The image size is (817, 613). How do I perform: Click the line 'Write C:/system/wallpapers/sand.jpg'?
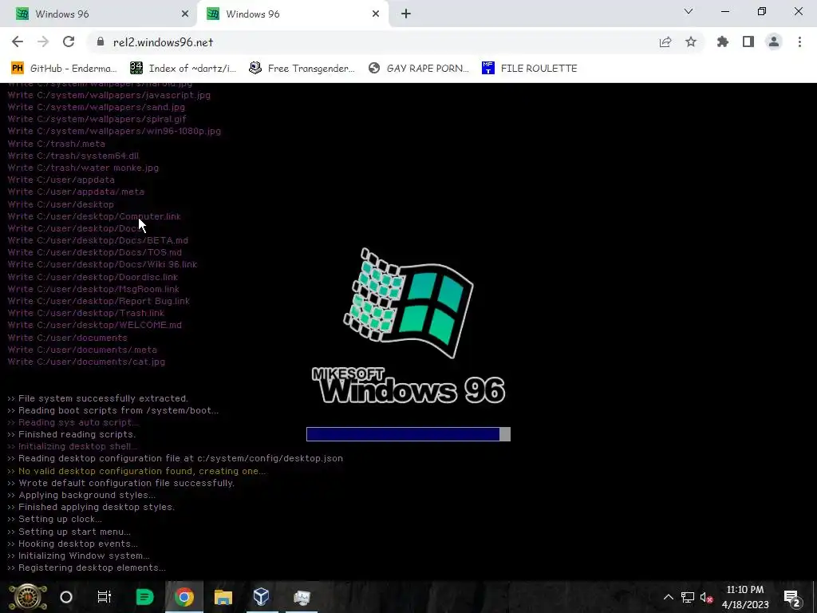[x=97, y=107]
